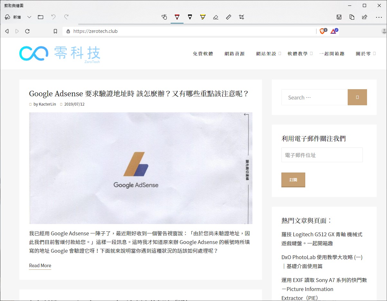Open the 運用 EXIF 讀取 Sony A7 article link
This screenshot has height=301, width=387.
click(324, 289)
